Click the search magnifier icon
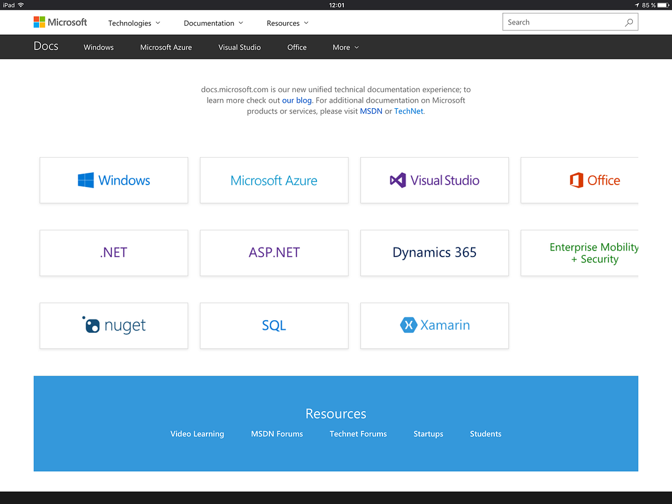 coord(629,22)
